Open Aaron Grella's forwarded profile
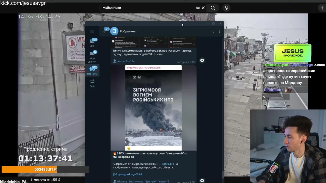326x183 pixels. point(126,61)
